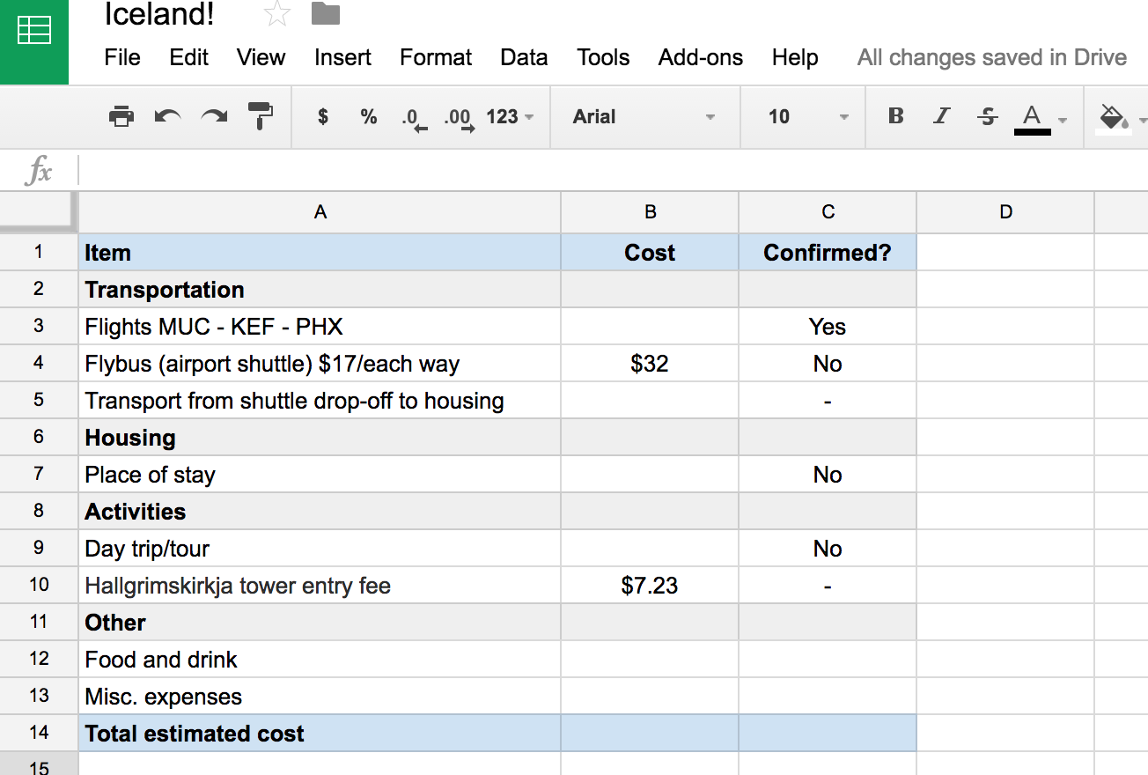Open the font size 10 dropdown
Viewport: 1148px width, 775px height.
click(801, 115)
